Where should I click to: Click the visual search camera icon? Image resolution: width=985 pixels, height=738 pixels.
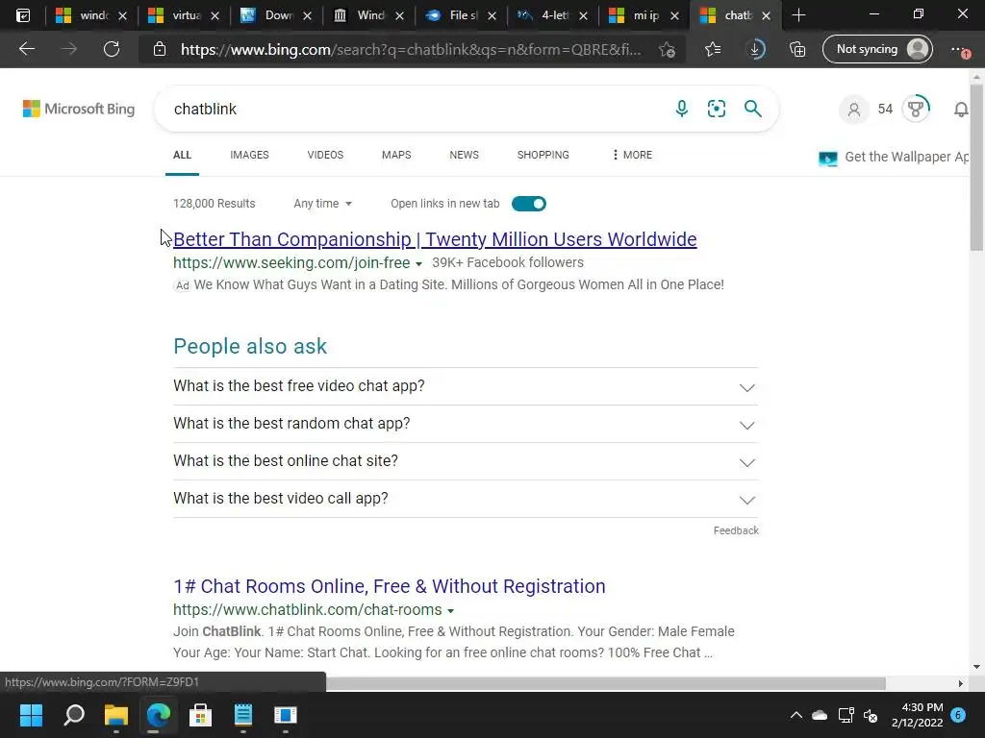click(716, 109)
